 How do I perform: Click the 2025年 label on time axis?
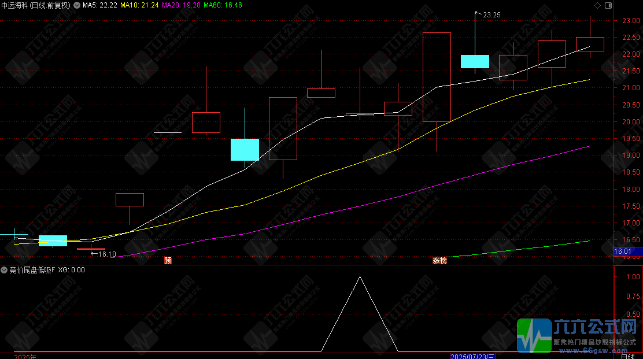pos(25,356)
